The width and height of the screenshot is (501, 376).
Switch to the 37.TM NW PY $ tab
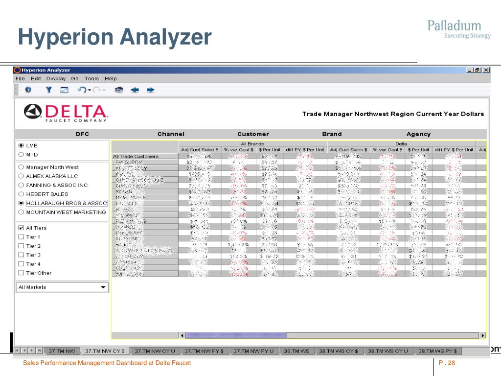tap(204, 351)
